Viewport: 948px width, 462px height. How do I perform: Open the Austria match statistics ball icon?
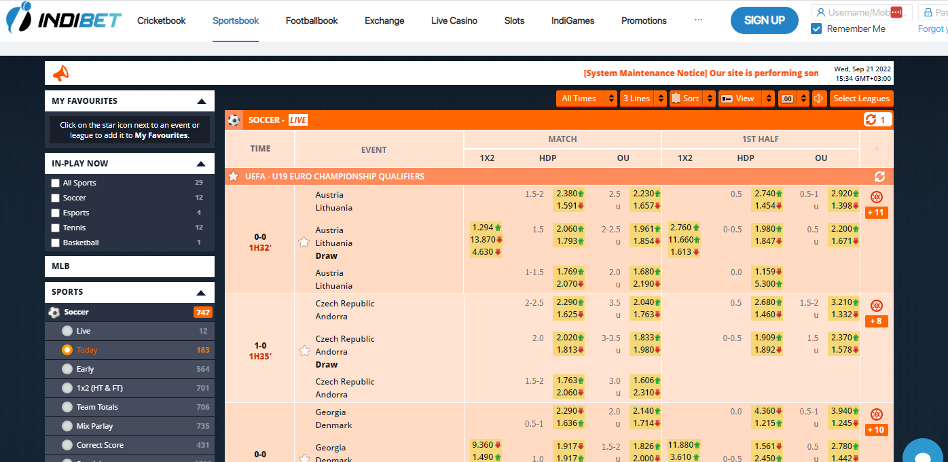tap(877, 197)
